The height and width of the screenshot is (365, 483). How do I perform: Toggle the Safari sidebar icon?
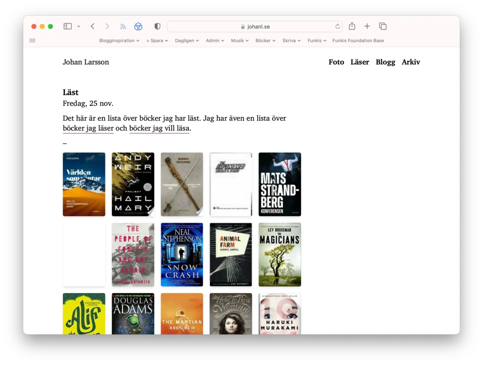point(67,26)
